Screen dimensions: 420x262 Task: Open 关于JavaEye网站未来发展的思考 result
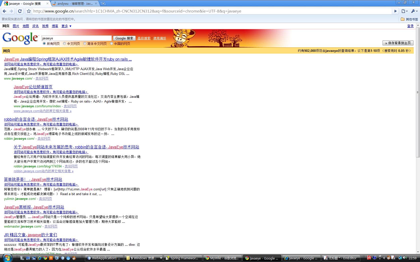76,147
